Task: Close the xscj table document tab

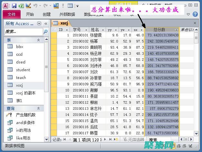Action: 195,23
